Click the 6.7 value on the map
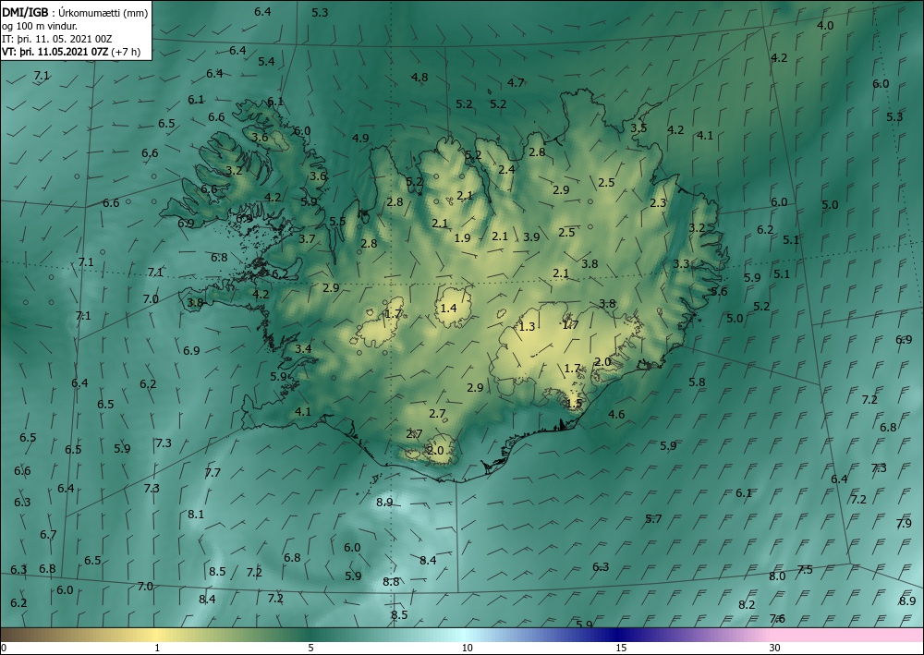The image size is (924, 655). 48,535
